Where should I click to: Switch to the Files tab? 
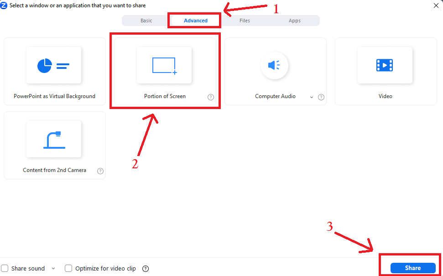(245, 20)
